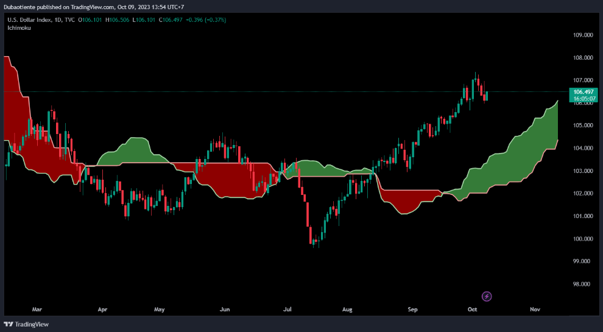603x332 pixels.
Task: Click the 109.000 label on price axis
Action: pyautogui.click(x=584, y=35)
